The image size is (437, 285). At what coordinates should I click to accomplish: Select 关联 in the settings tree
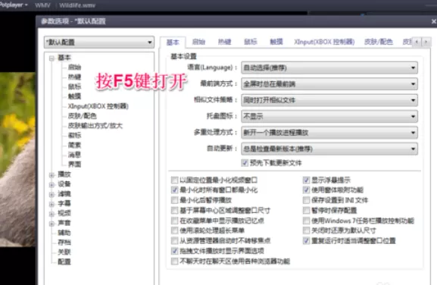pyautogui.click(x=64, y=252)
